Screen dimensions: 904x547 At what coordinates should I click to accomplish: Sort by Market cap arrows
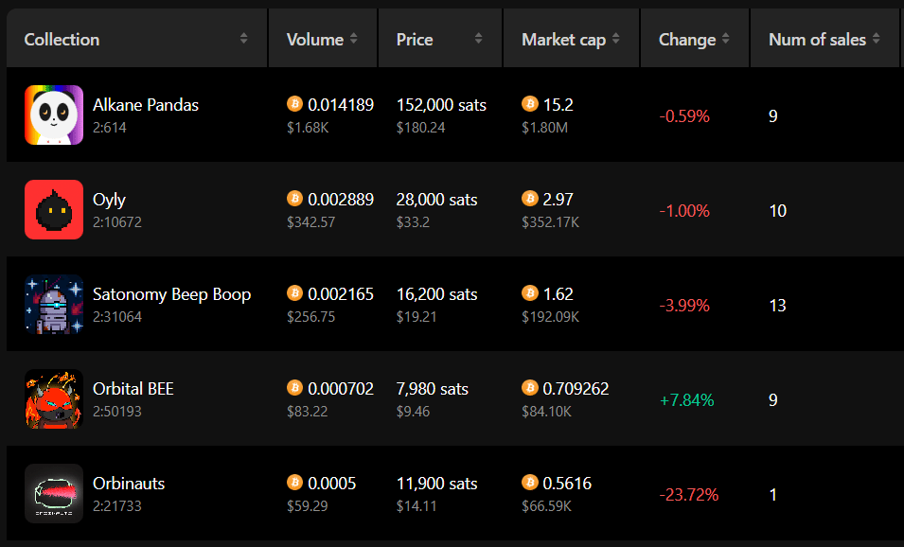(615, 39)
